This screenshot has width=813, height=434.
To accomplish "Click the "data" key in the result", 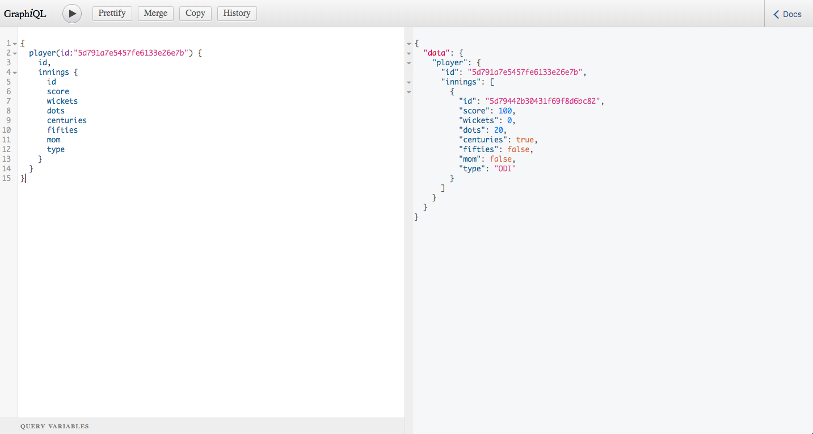I will [437, 53].
